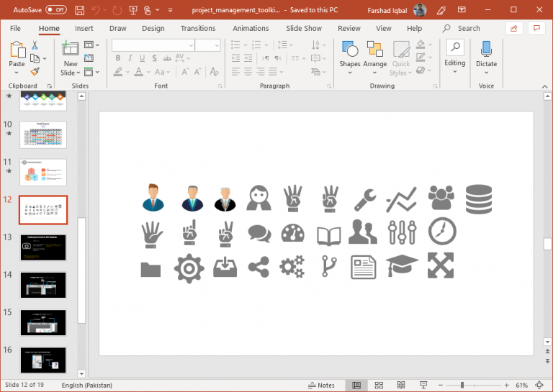The width and height of the screenshot is (553, 392).
Task: Toggle text Shadow
Action: (x=155, y=58)
